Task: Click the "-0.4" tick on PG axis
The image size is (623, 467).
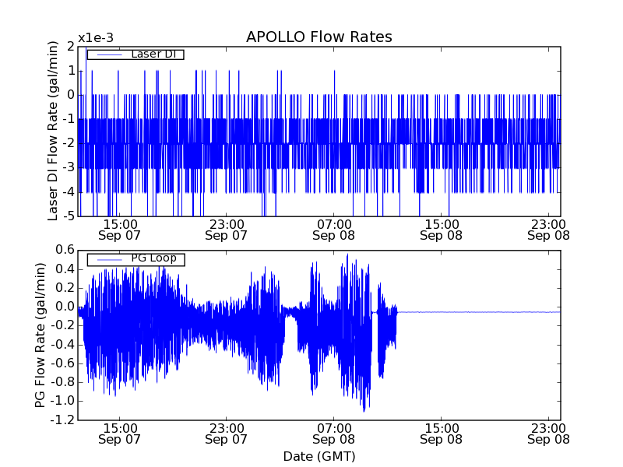Action: pyautogui.click(x=63, y=344)
